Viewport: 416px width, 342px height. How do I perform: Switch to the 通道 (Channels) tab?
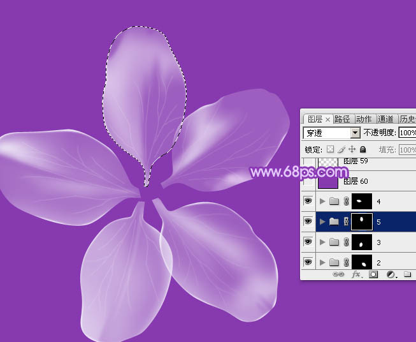click(x=385, y=119)
